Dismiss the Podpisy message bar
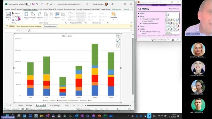 pos(131,26)
